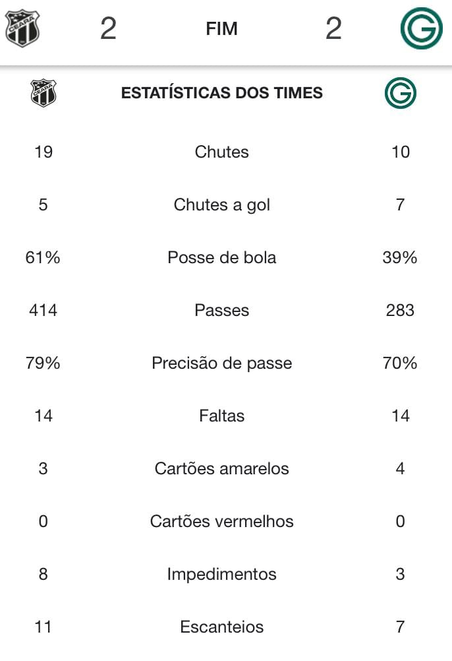Click the Cartões amarelos label
The width and height of the screenshot is (452, 661).
pyautogui.click(x=222, y=468)
